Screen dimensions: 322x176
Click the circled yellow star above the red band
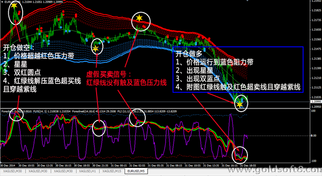pos(139,18)
